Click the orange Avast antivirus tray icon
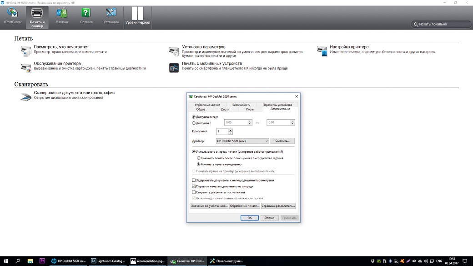This screenshot has width=473, height=266. point(402,261)
